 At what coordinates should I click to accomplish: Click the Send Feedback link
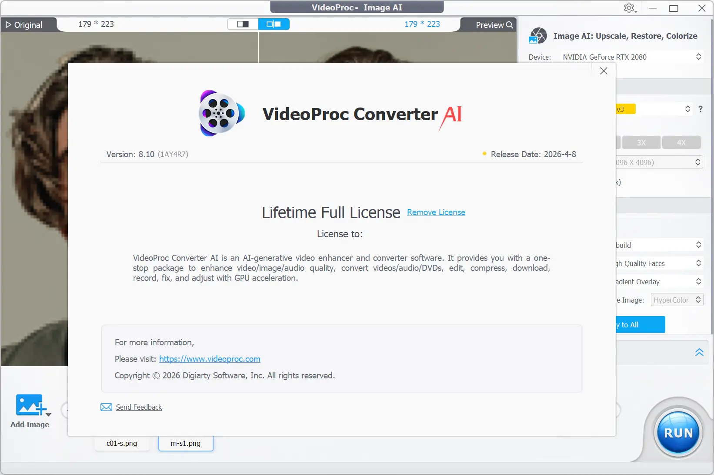click(x=139, y=407)
